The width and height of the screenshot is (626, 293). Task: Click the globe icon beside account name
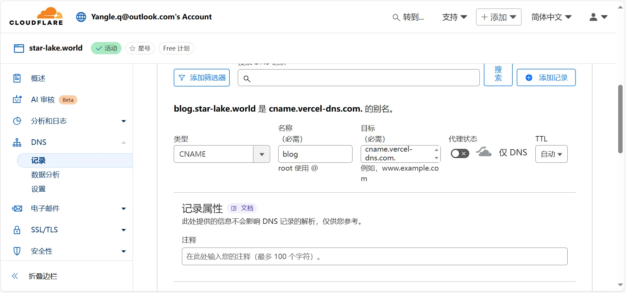81,17
